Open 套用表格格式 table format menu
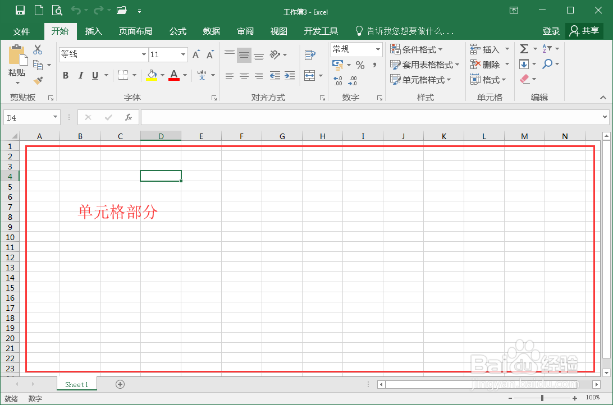 pos(424,65)
